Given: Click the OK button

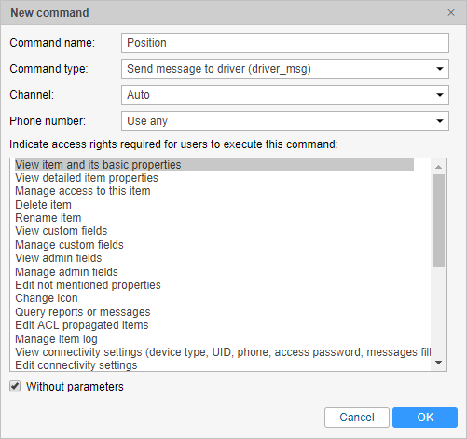Looking at the screenshot, I should pos(425,418).
